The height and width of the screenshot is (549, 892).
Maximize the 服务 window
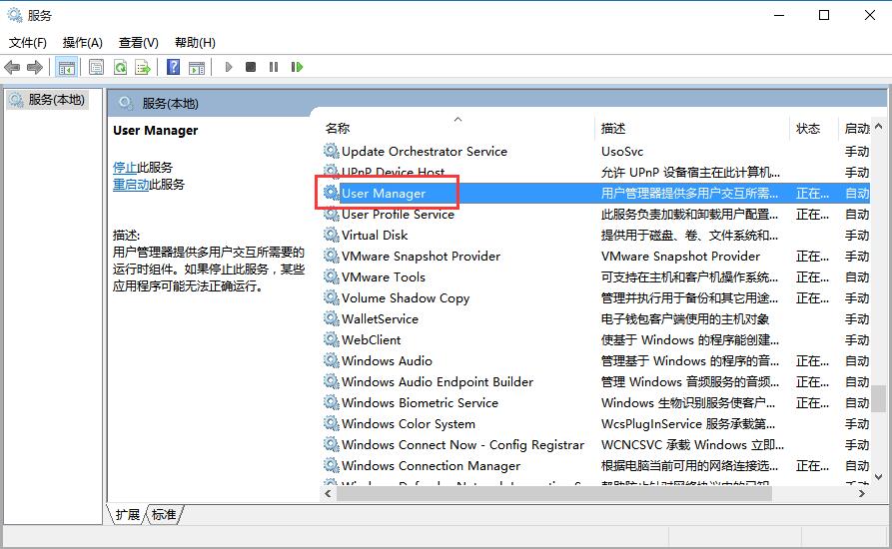coord(824,15)
